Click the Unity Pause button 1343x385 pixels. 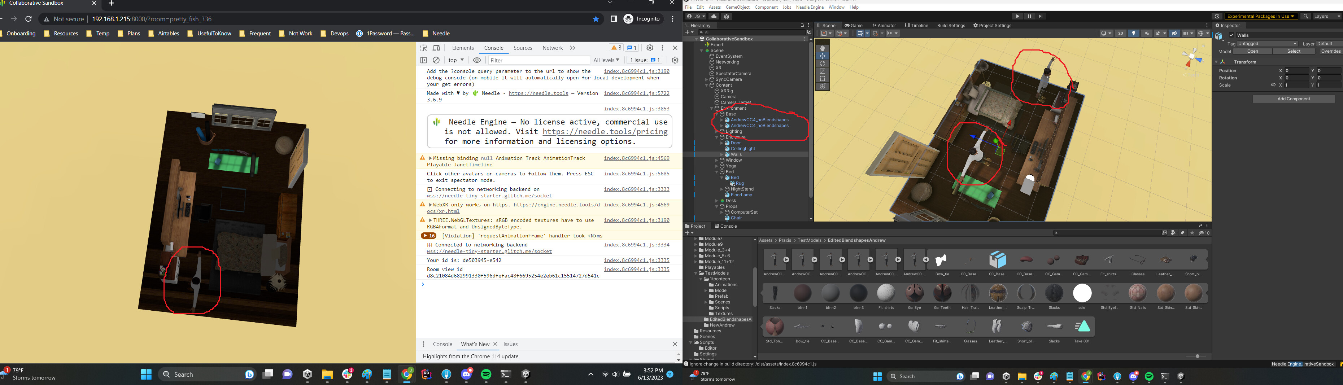tap(1029, 16)
